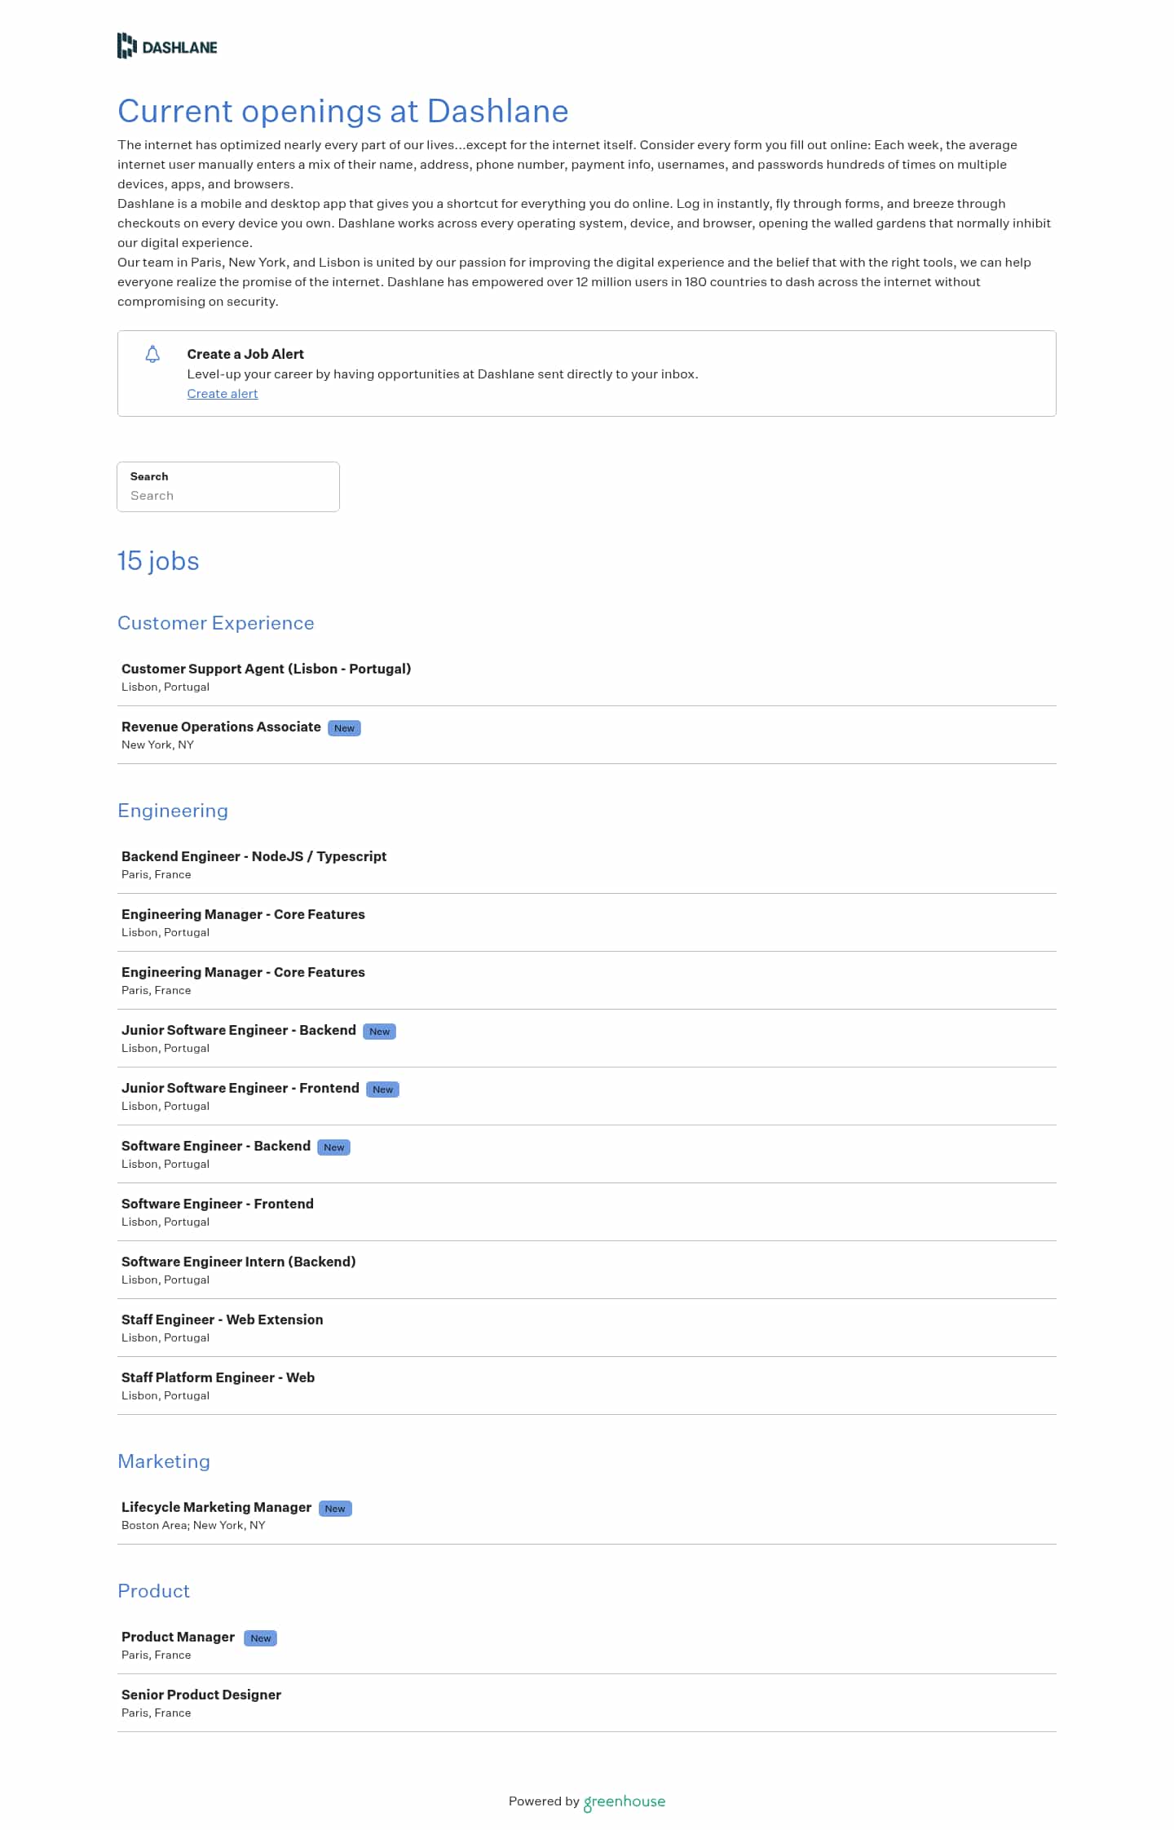Screen dimensions: 1174x1830
Task: Click the Search input field
Action: (x=228, y=495)
